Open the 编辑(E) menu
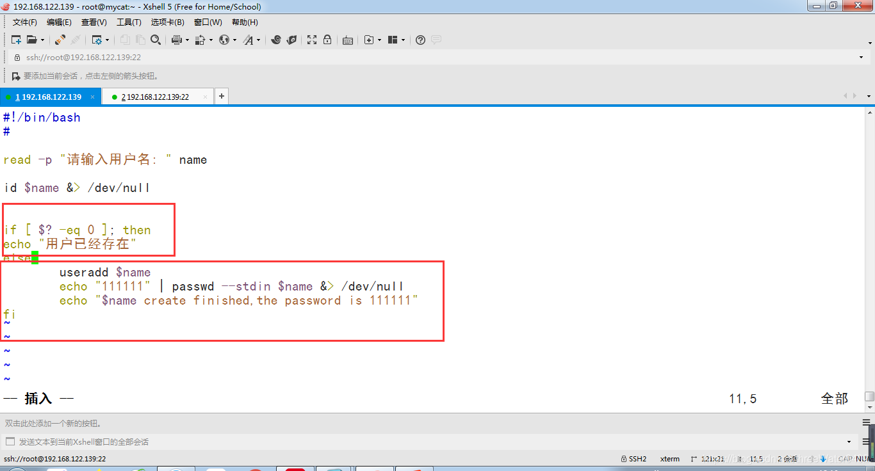This screenshot has width=875, height=471. click(x=59, y=22)
